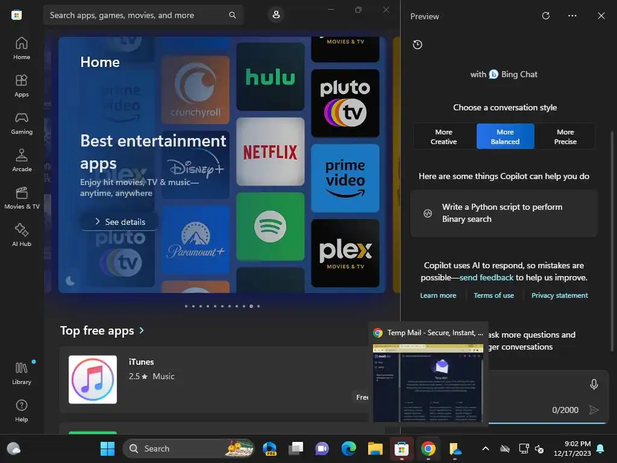Open Arcade section in sidebar

point(22,160)
